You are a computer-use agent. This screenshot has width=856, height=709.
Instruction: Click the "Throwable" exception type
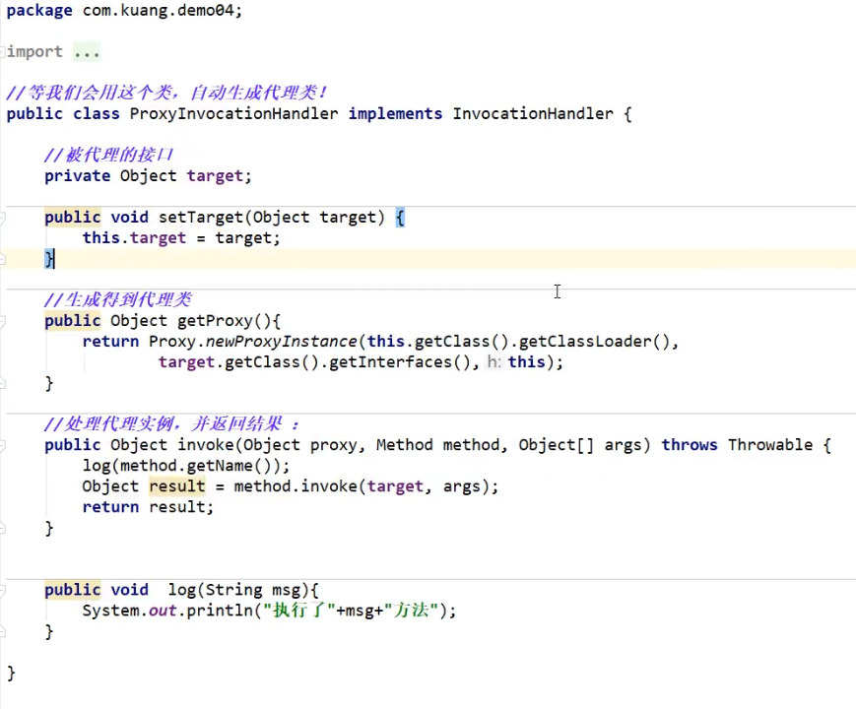770,445
